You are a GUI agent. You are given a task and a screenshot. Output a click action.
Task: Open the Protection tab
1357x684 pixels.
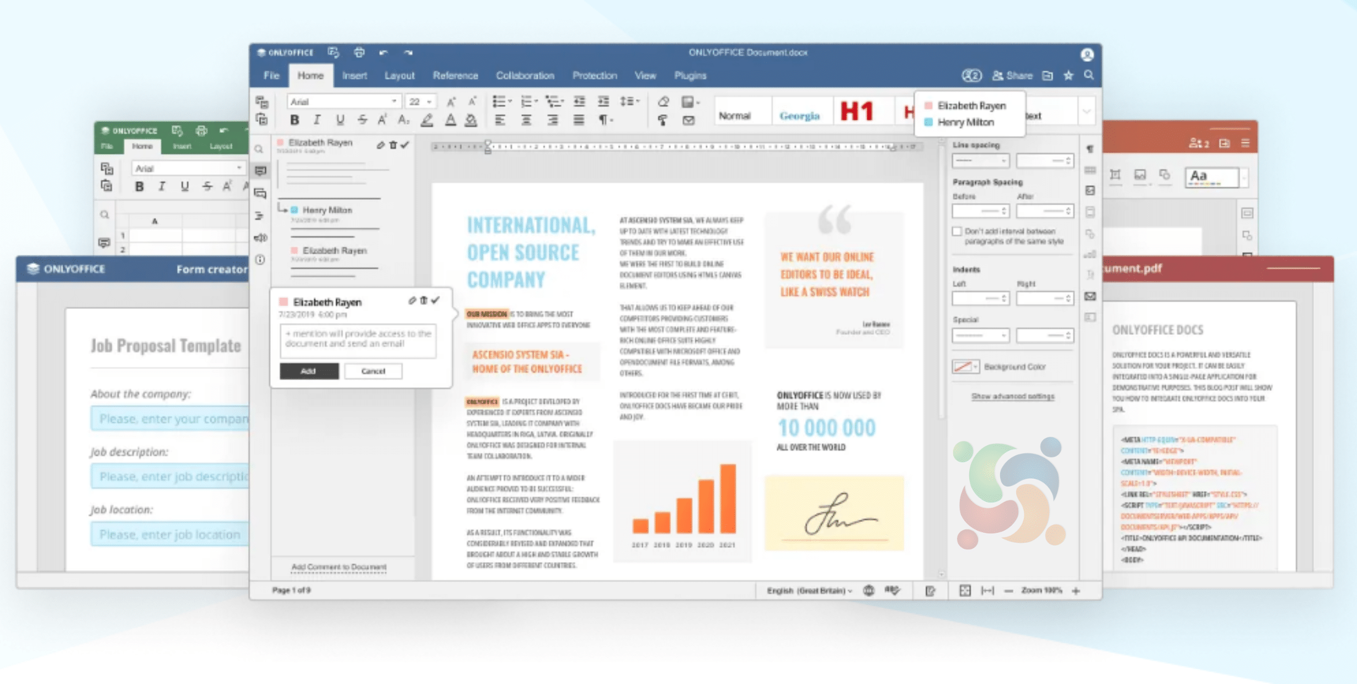[x=594, y=76]
